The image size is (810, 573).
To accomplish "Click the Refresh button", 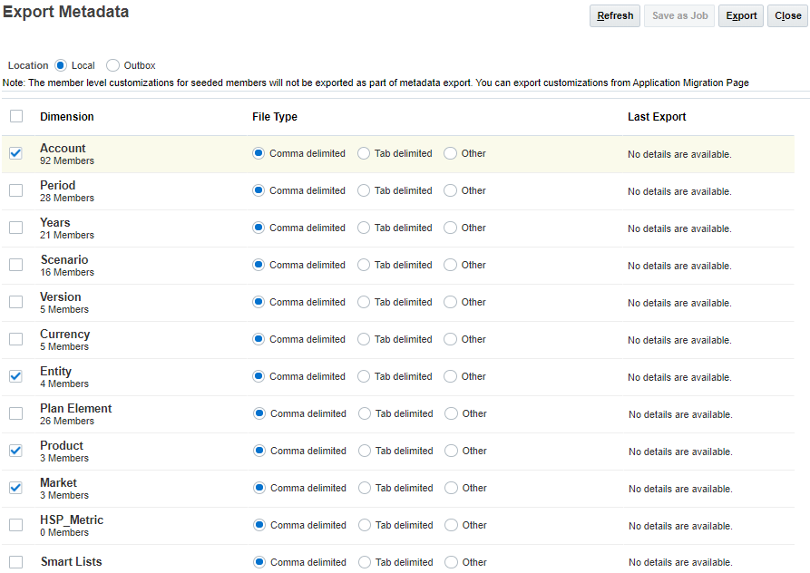I will pyautogui.click(x=615, y=16).
